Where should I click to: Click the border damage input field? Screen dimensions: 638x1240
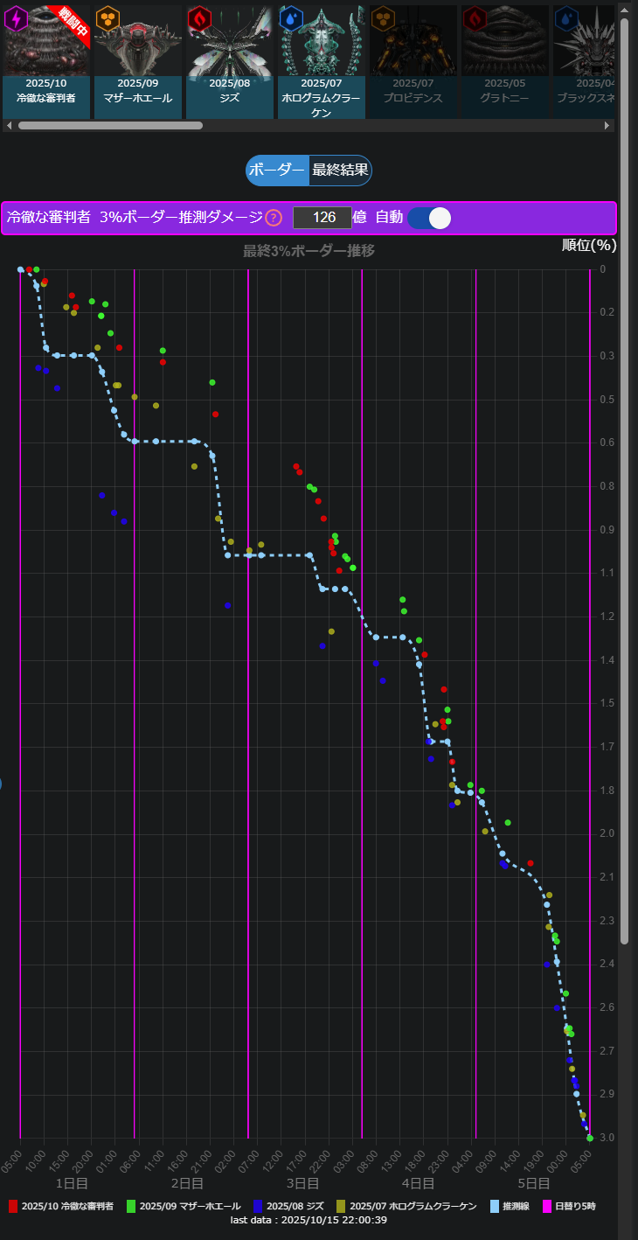click(322, 218)
